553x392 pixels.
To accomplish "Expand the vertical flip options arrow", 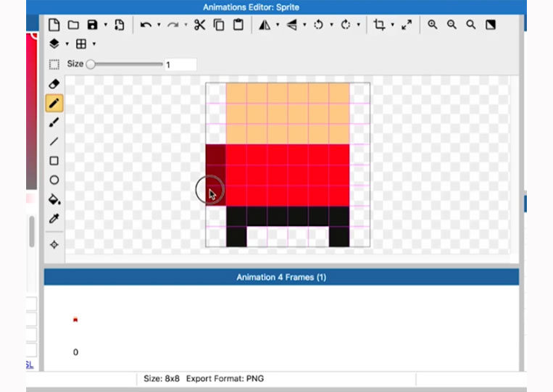I will (304, 25).
